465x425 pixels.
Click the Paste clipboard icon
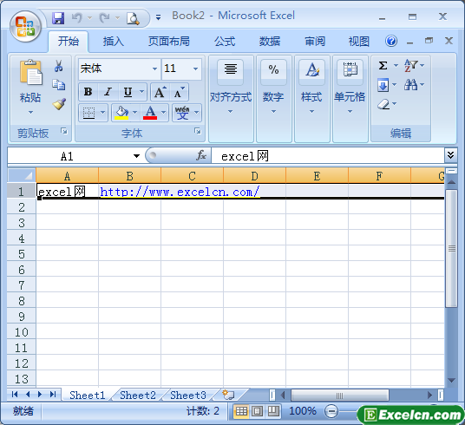(30, 72)
